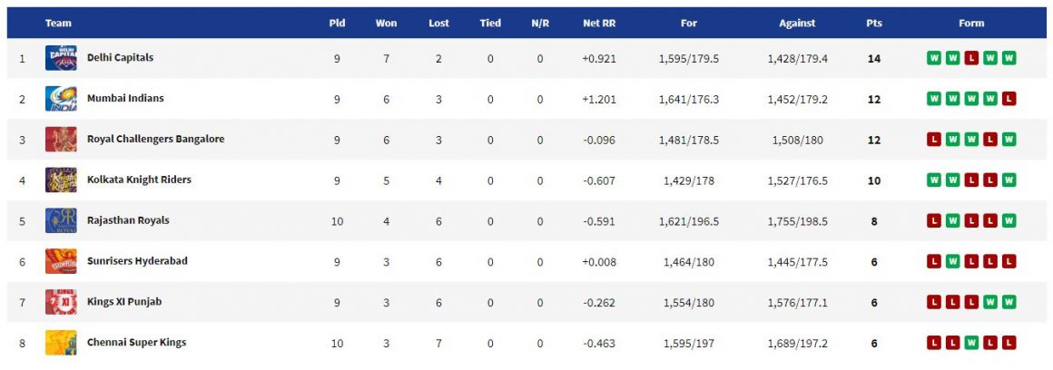Open the Delhi Capitals team name link

click(x=120, y=58)
